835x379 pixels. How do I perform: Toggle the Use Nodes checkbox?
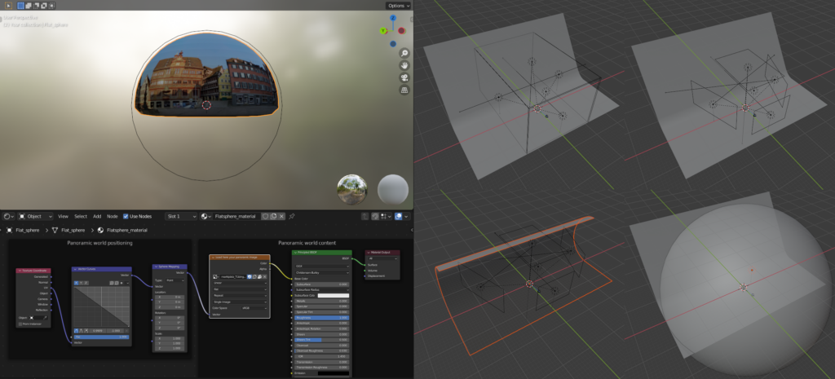(x=126, y=216)
